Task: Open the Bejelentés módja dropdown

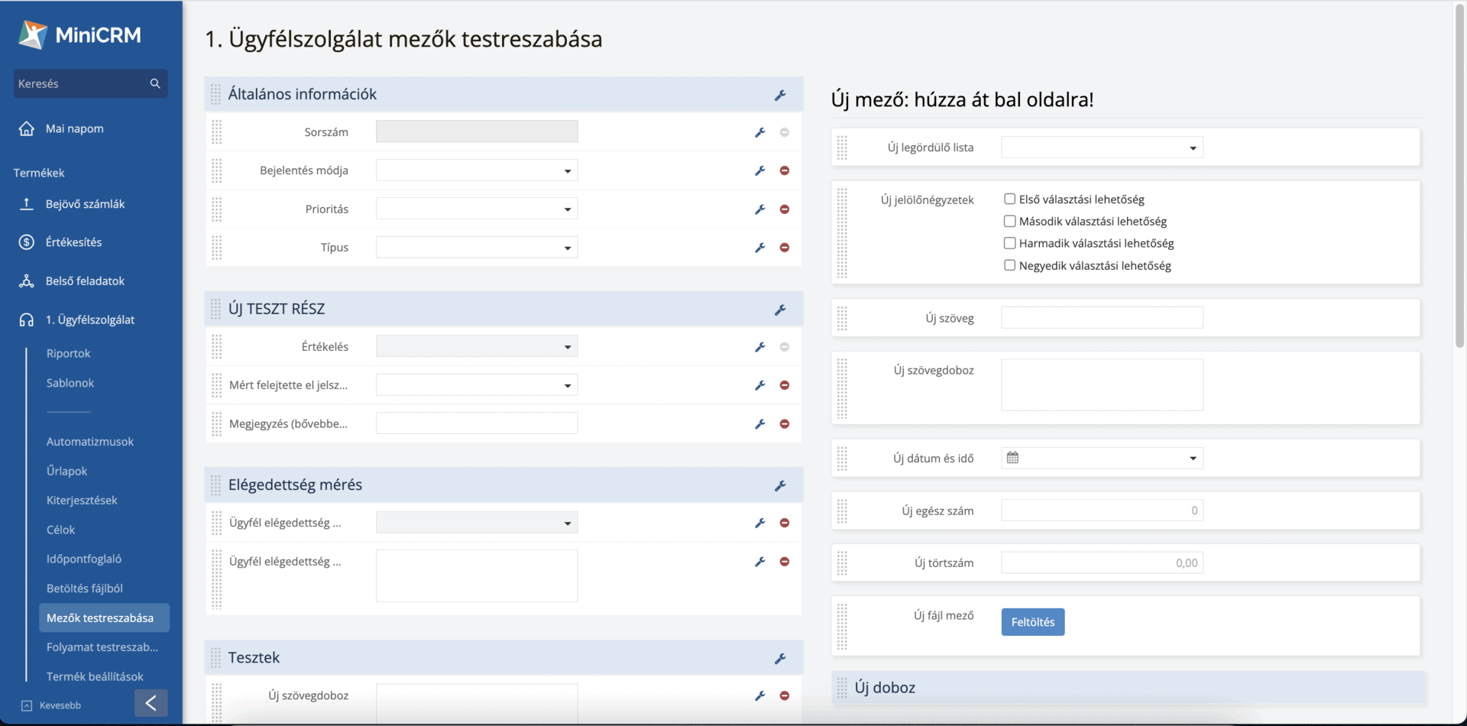Action: (477, 170)
